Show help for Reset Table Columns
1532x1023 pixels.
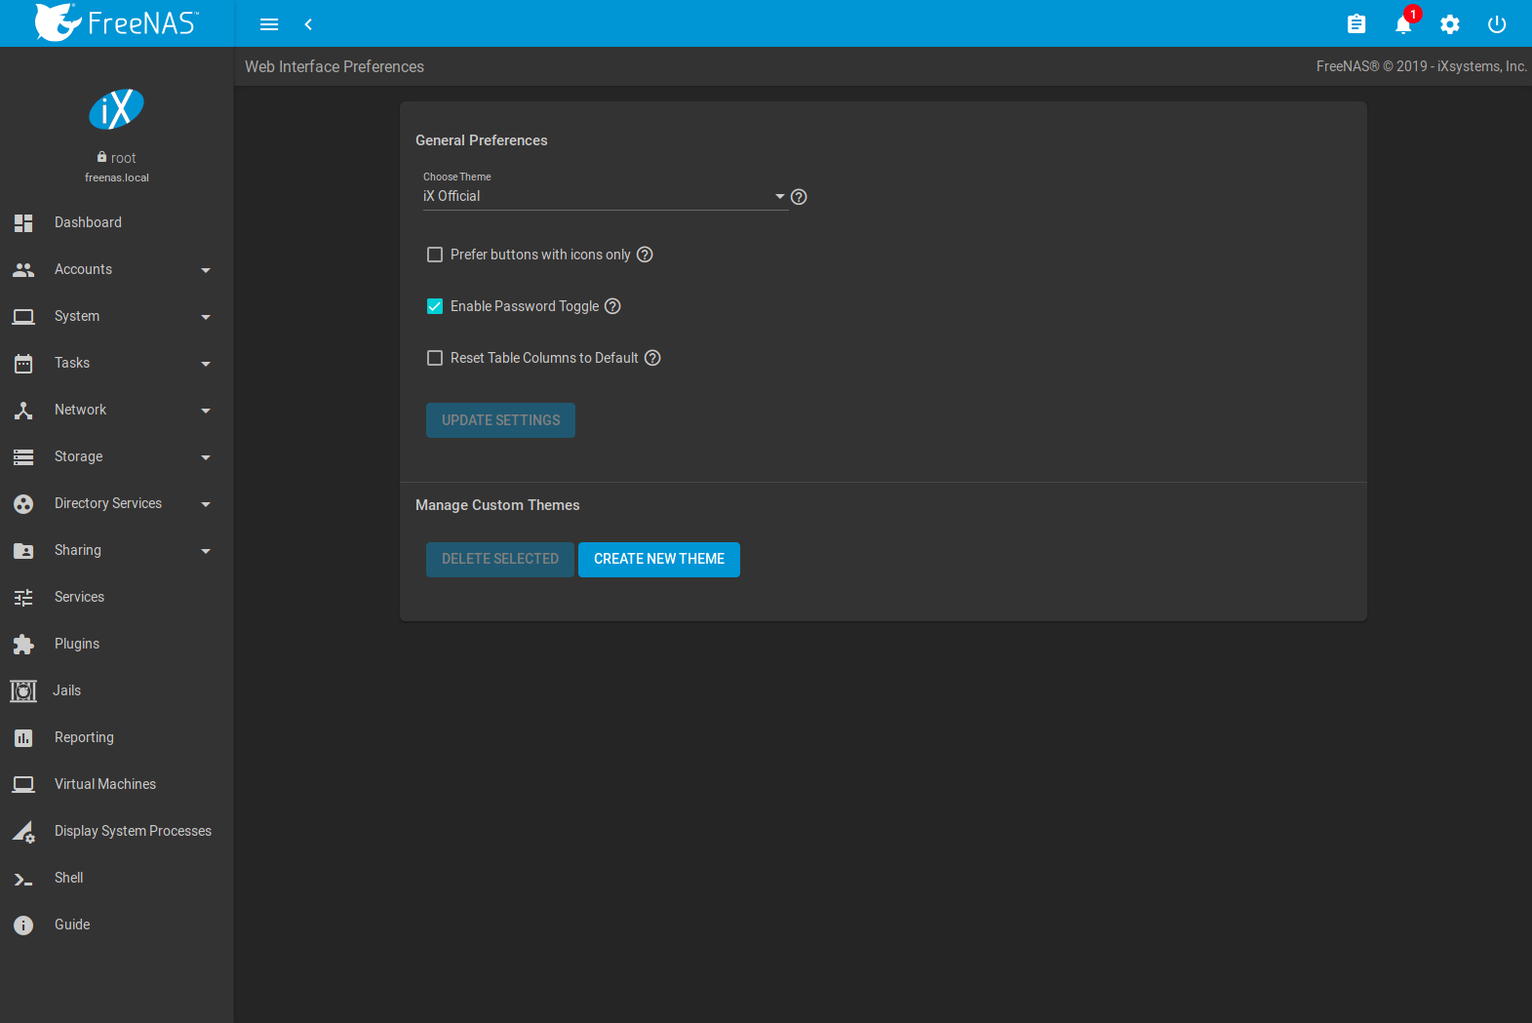pos(652,358)
